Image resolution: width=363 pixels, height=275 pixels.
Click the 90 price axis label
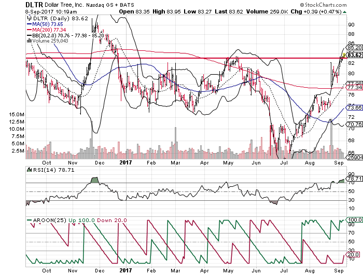coord(351,25)
